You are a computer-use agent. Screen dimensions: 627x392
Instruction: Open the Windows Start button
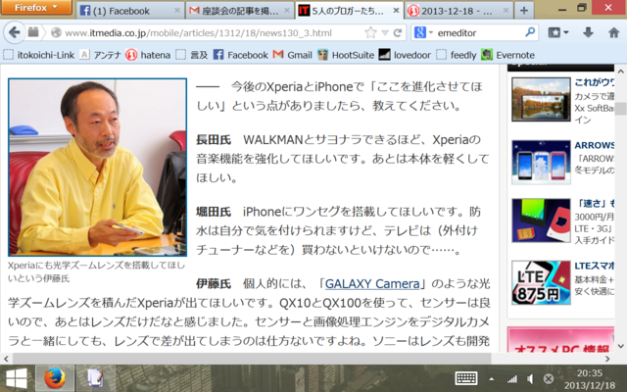click(16, 378)
